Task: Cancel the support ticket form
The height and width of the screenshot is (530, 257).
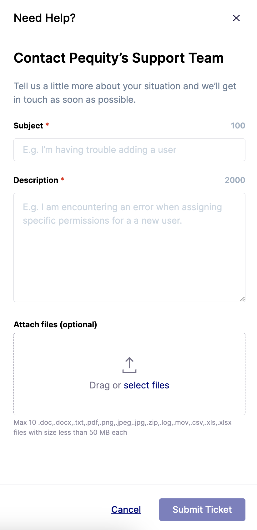Action: (x=126, y=510)
